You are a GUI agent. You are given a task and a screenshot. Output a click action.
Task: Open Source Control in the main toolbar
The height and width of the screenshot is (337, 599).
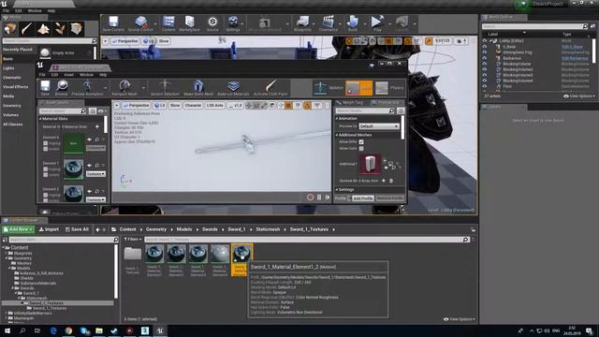click(x=140, y=23)
